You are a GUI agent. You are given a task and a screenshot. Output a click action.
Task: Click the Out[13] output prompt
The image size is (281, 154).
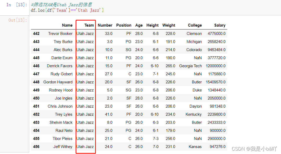point(18,20)
